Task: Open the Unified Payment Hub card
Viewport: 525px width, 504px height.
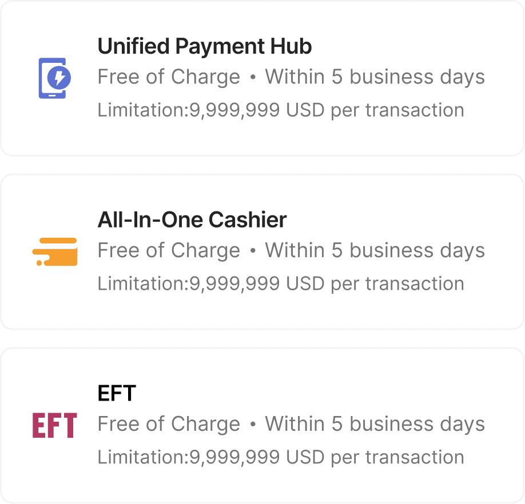Action: tap(262, 78)
